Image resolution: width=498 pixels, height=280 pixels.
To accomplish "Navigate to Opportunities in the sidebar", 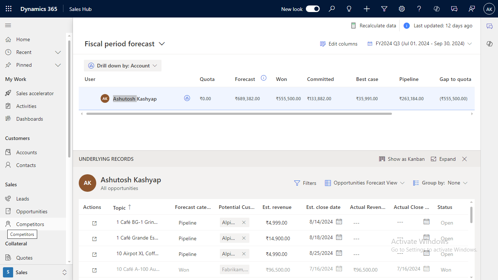I will click(x=32, y=211).
